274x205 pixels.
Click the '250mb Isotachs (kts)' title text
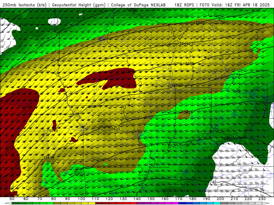(x=24, y=5)
